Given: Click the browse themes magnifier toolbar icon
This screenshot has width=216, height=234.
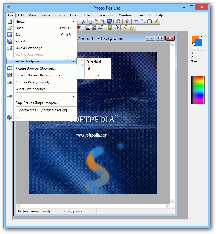Looking at the screenshot, I should point(118,21).
